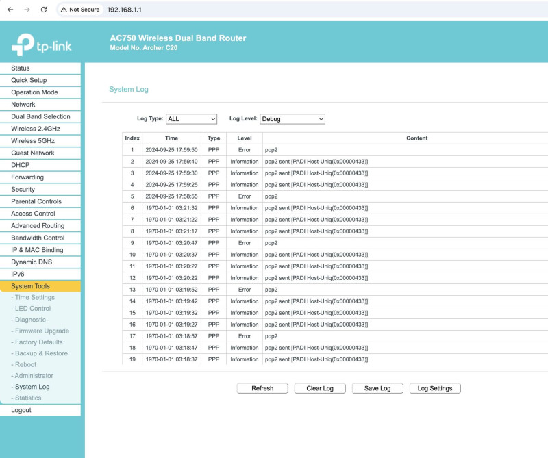548x458 pixels.
Task: Click the Type column header
Action: click(x=214, y=138)
